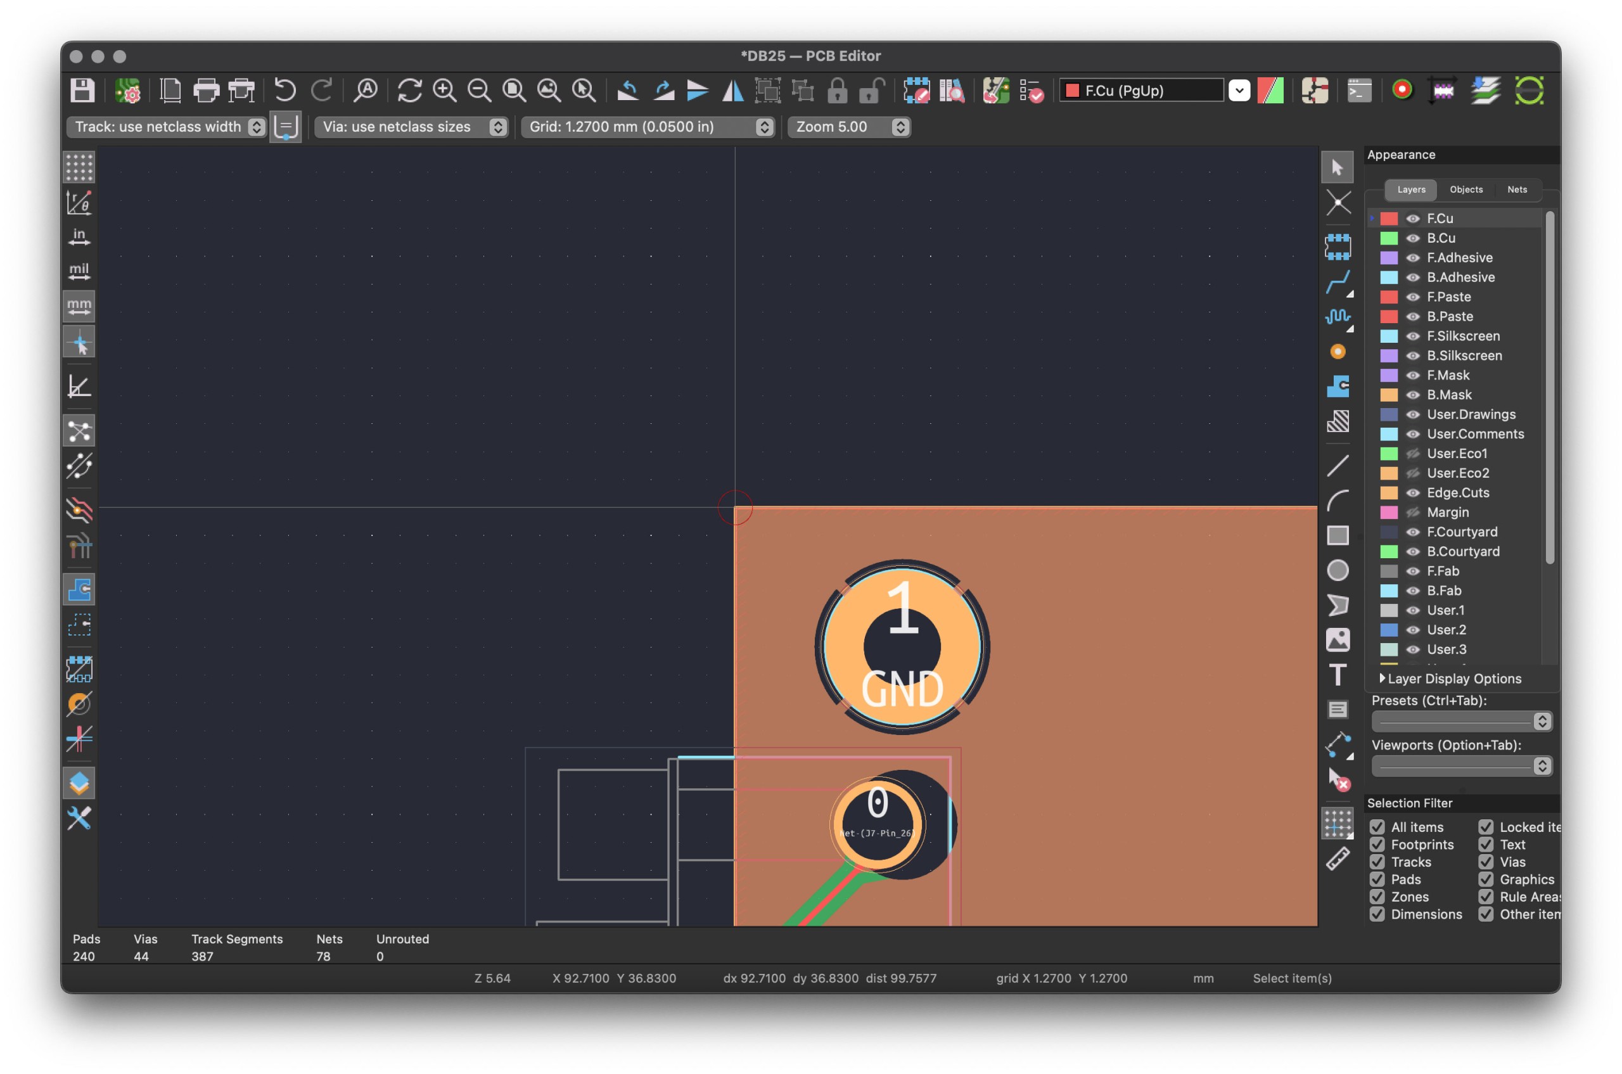1622x1074 pixels.
Task: Open the Via sizes dropdown
Action: click(x=411, y=127)
